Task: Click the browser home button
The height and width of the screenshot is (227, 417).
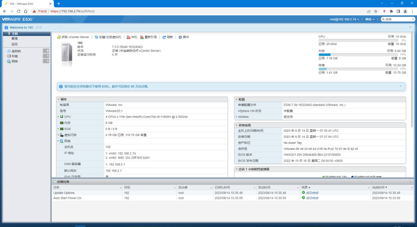Action: 25,11
